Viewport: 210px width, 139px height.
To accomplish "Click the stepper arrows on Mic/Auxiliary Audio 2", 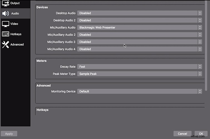I will point(200,35).
